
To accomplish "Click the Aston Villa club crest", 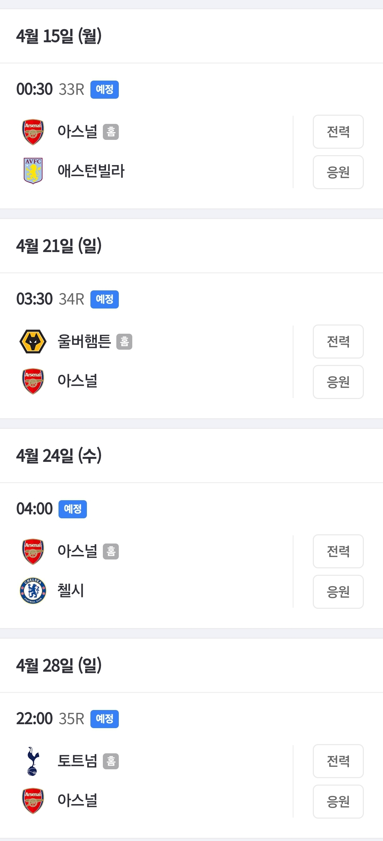I will pos(33,171).
